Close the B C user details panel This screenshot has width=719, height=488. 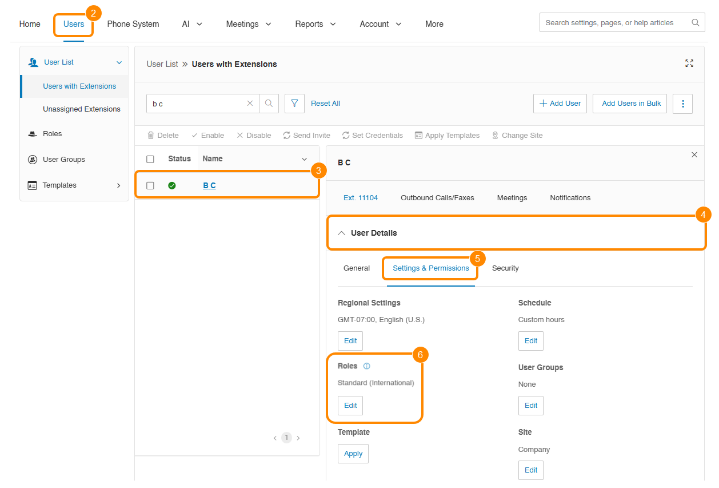(x=694, y=155)
